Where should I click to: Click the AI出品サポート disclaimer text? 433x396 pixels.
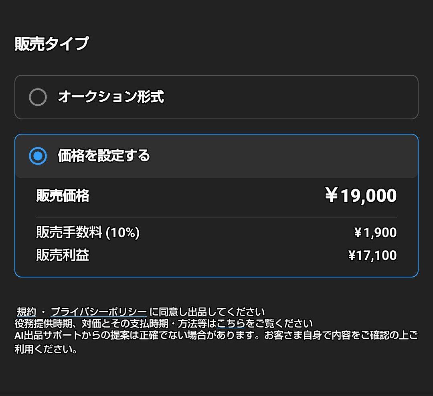tap(160, 337)
